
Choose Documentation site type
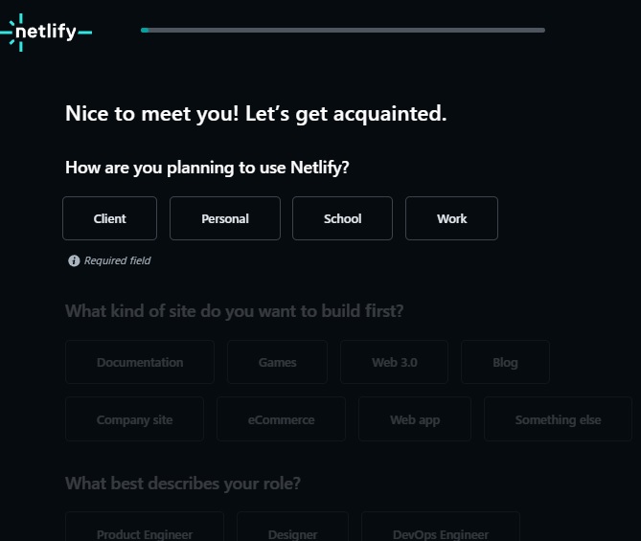(x=140, y=362)
